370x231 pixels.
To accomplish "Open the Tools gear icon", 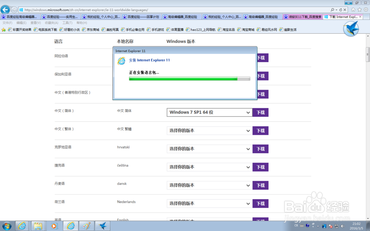I will 366,10.
